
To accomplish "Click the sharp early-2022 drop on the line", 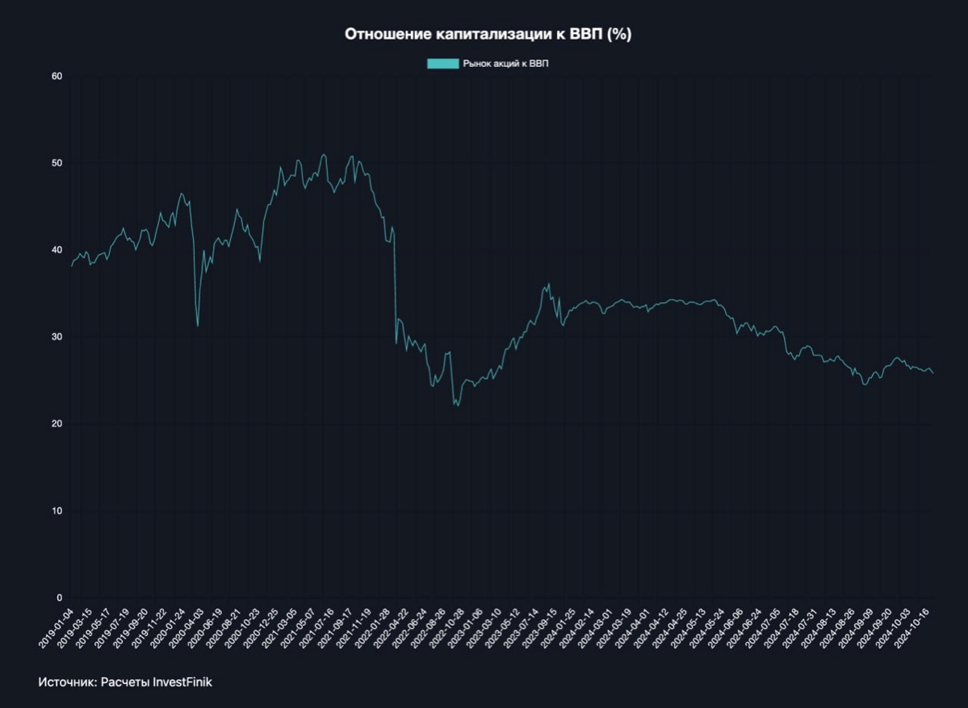I will [395, 289].
